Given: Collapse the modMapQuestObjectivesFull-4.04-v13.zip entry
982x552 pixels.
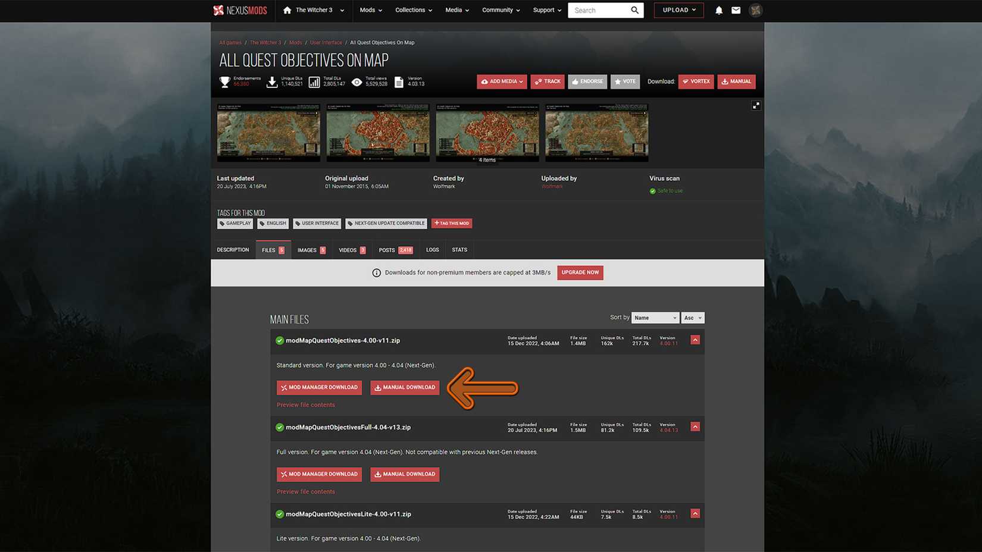Looking at the screenshot, I should 695,427.
